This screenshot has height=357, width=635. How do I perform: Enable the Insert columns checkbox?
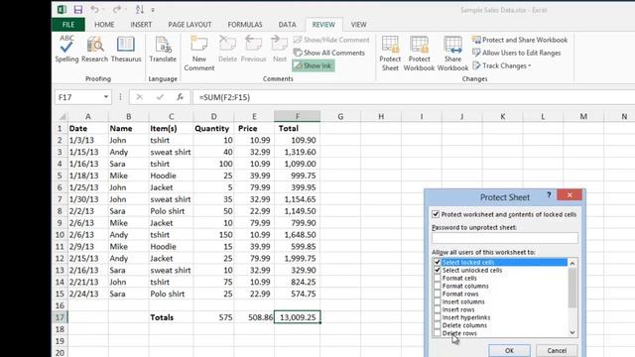[x=437, y=301]
